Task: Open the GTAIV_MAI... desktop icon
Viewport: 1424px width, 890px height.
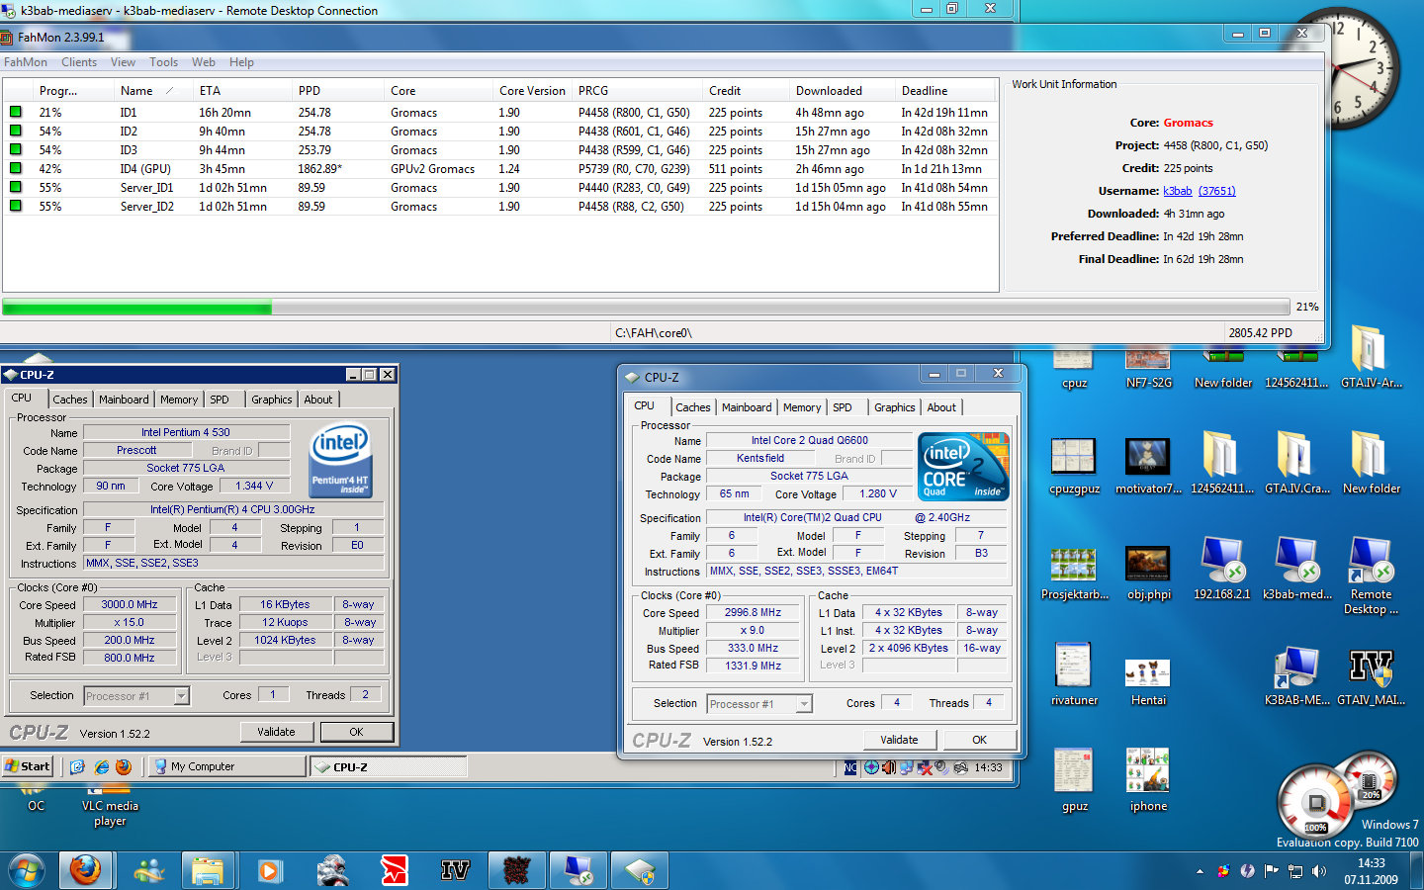Action: (1371, 674)
